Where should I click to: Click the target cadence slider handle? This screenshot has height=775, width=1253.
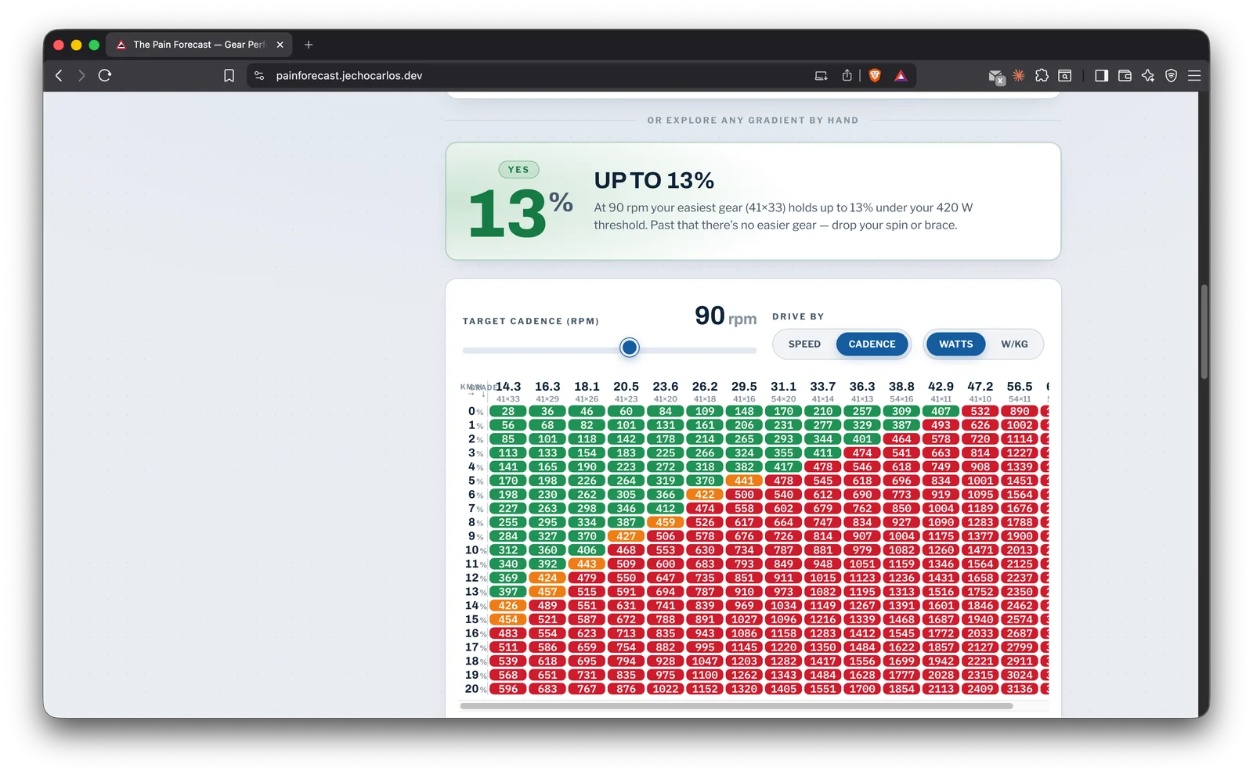click(x=629, y=348)
